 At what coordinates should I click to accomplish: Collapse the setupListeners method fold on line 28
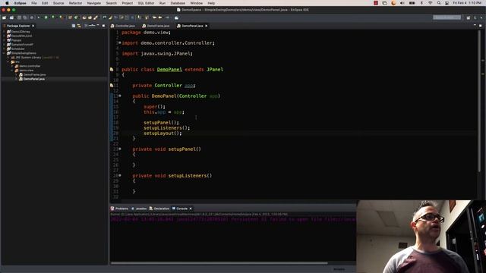(120, 175)
